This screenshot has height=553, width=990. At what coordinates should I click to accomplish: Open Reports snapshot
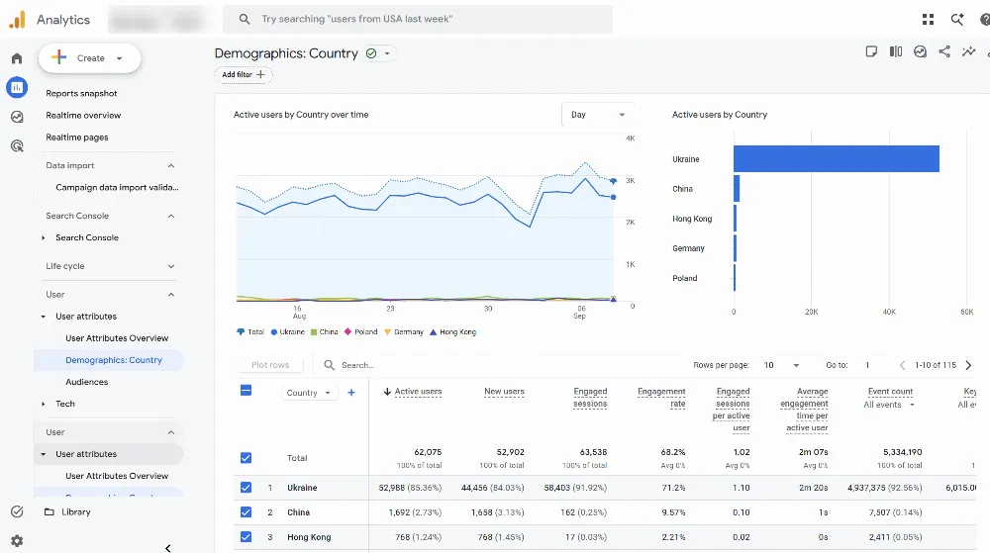coord(81,93)
